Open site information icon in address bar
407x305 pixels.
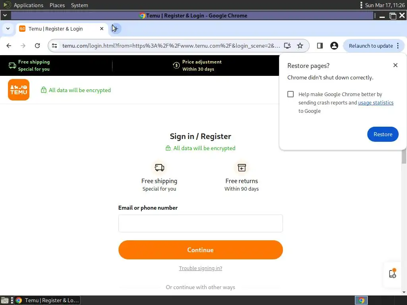(54, 46)
